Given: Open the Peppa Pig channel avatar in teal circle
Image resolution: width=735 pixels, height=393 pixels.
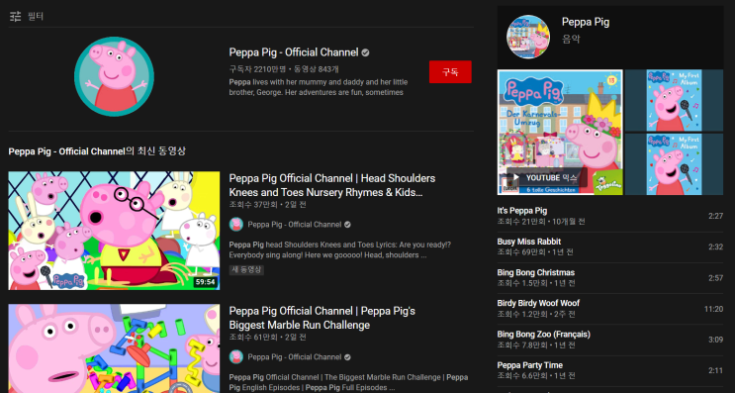Looking at the screenshot, I should (114, 76).
